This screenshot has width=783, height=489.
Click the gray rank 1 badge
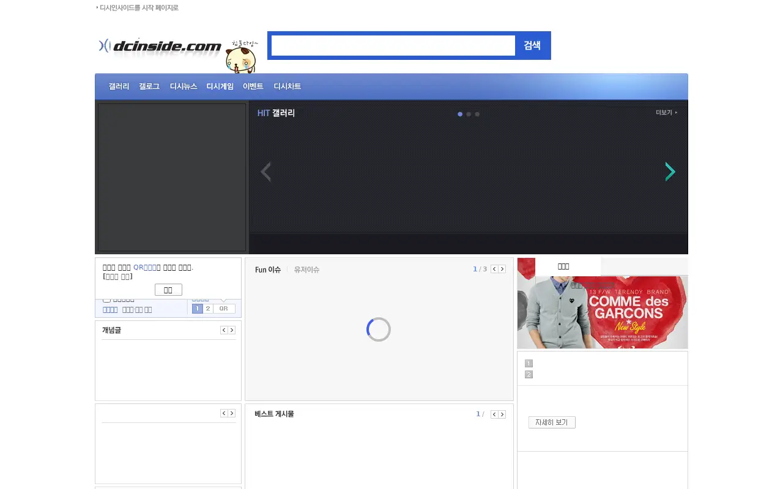(529, 363)
